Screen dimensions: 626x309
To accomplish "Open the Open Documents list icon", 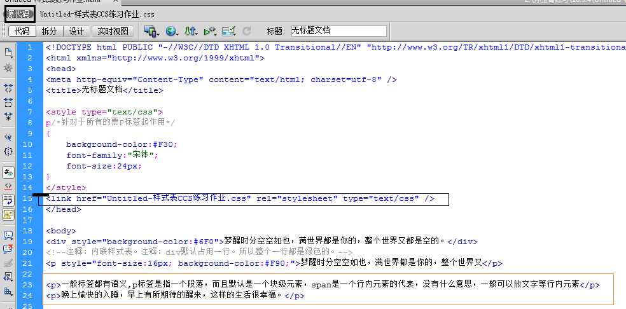I will pyautogui.click(x=8, y=52).
